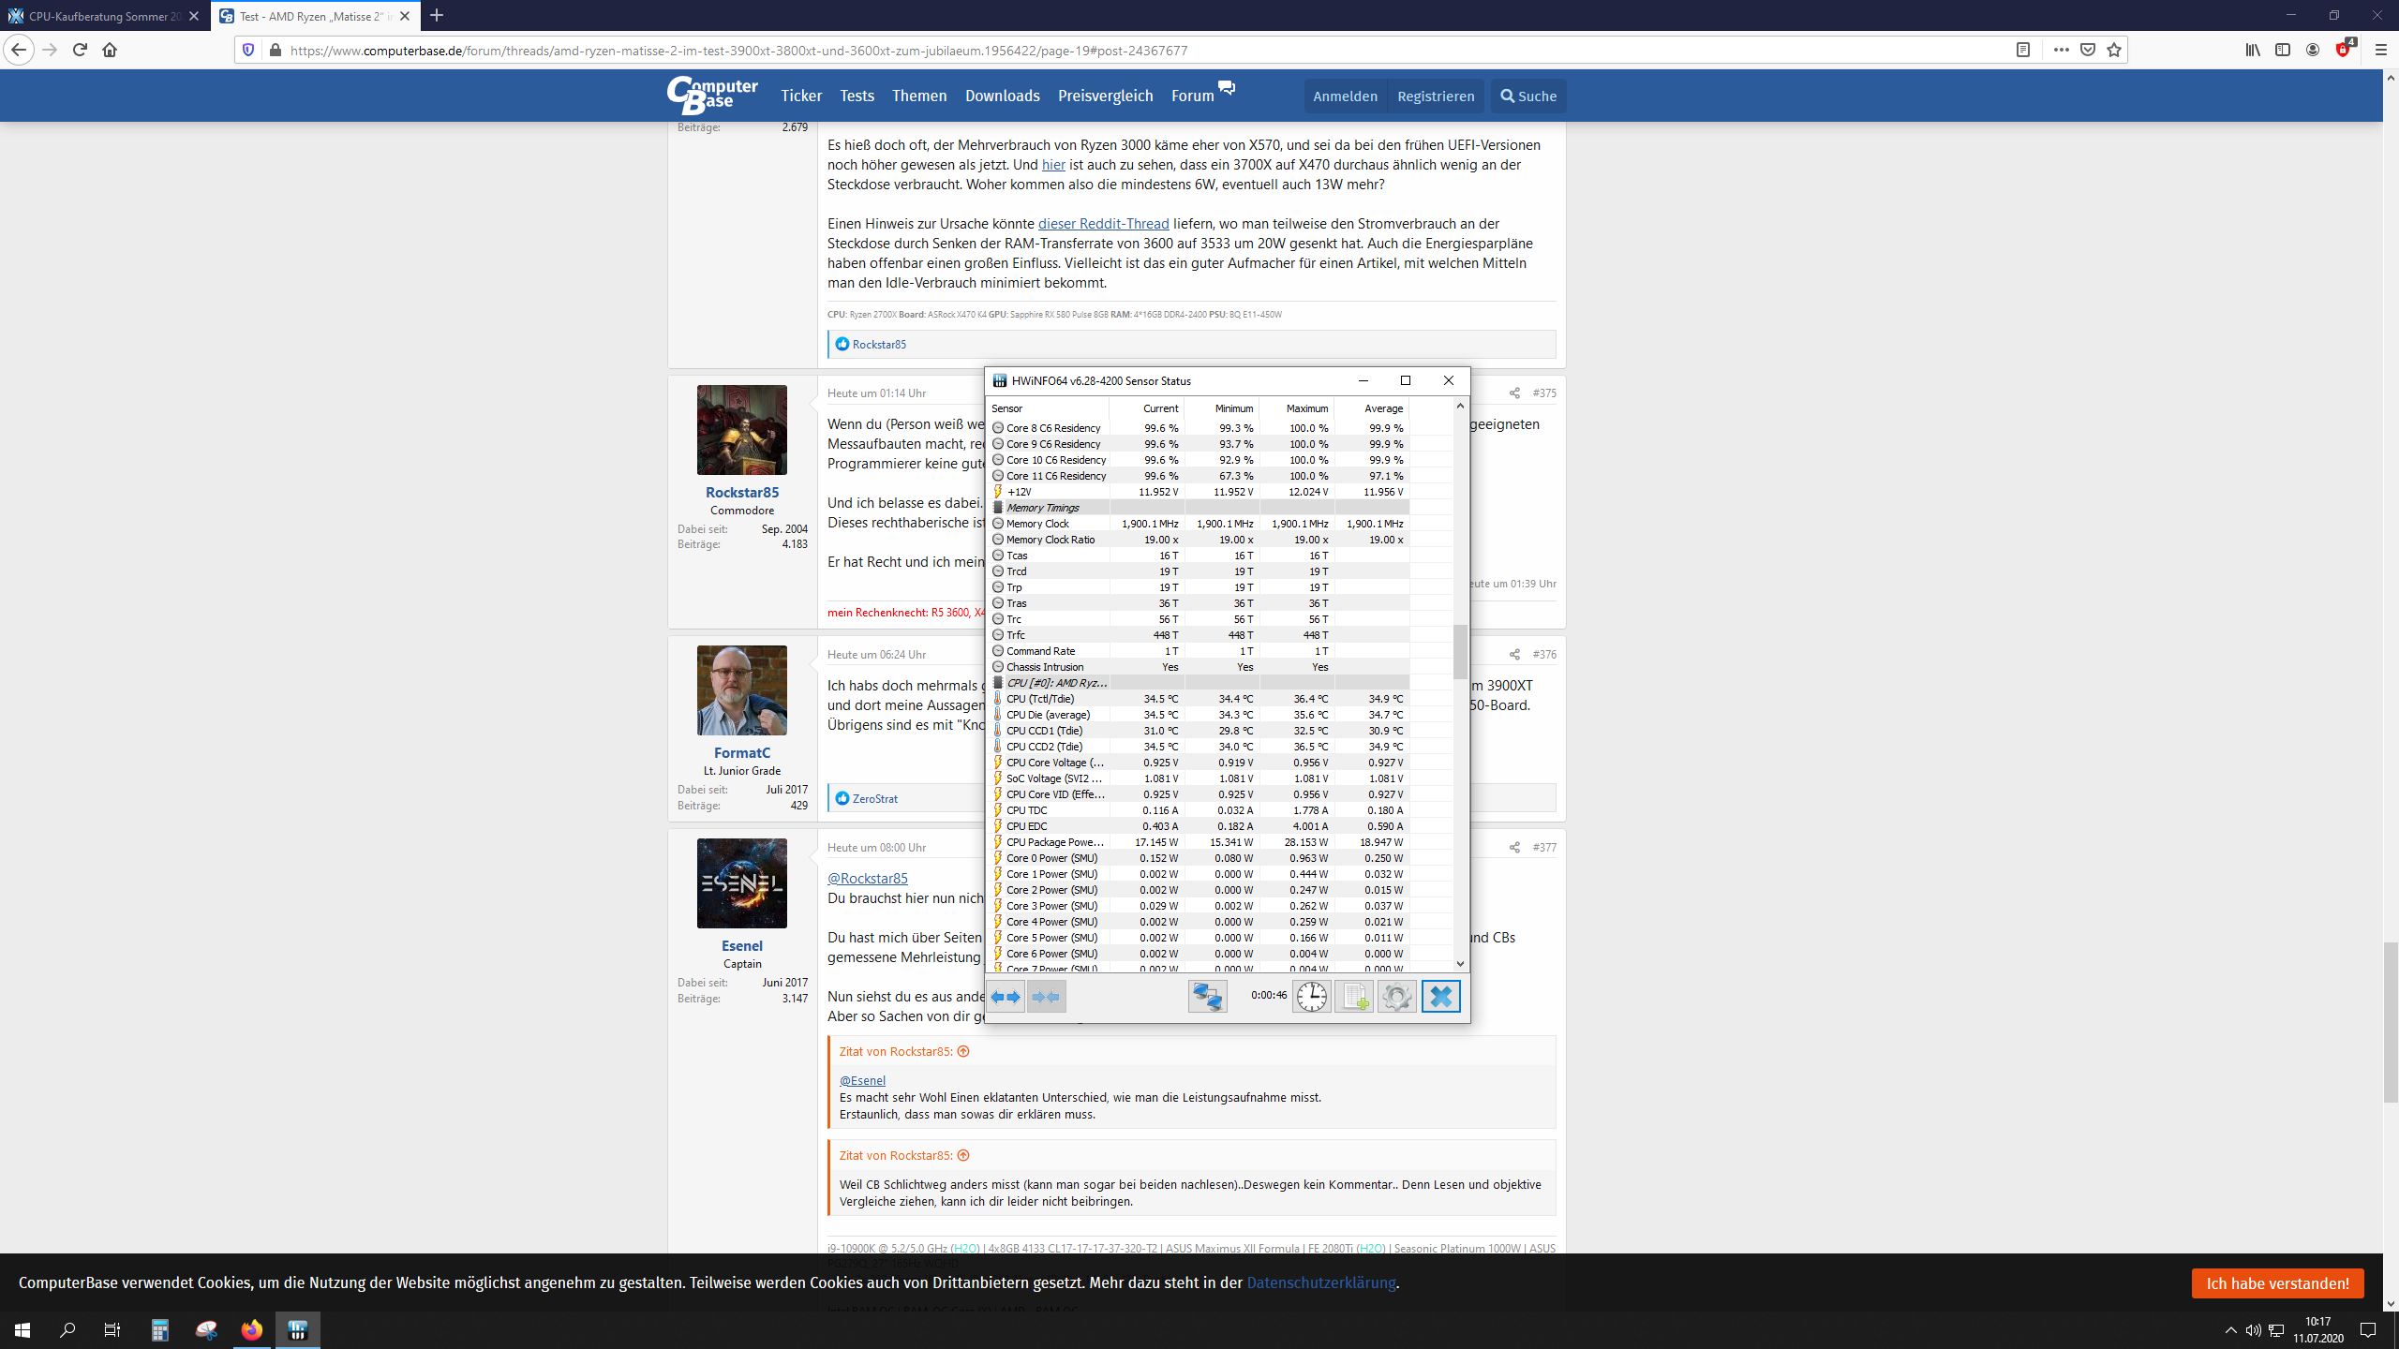This screenshot has width=2399, height=1349.
Task: Start logging with the sheet-plus icon
Action: pyautogui.click(x=1354, y=997)
